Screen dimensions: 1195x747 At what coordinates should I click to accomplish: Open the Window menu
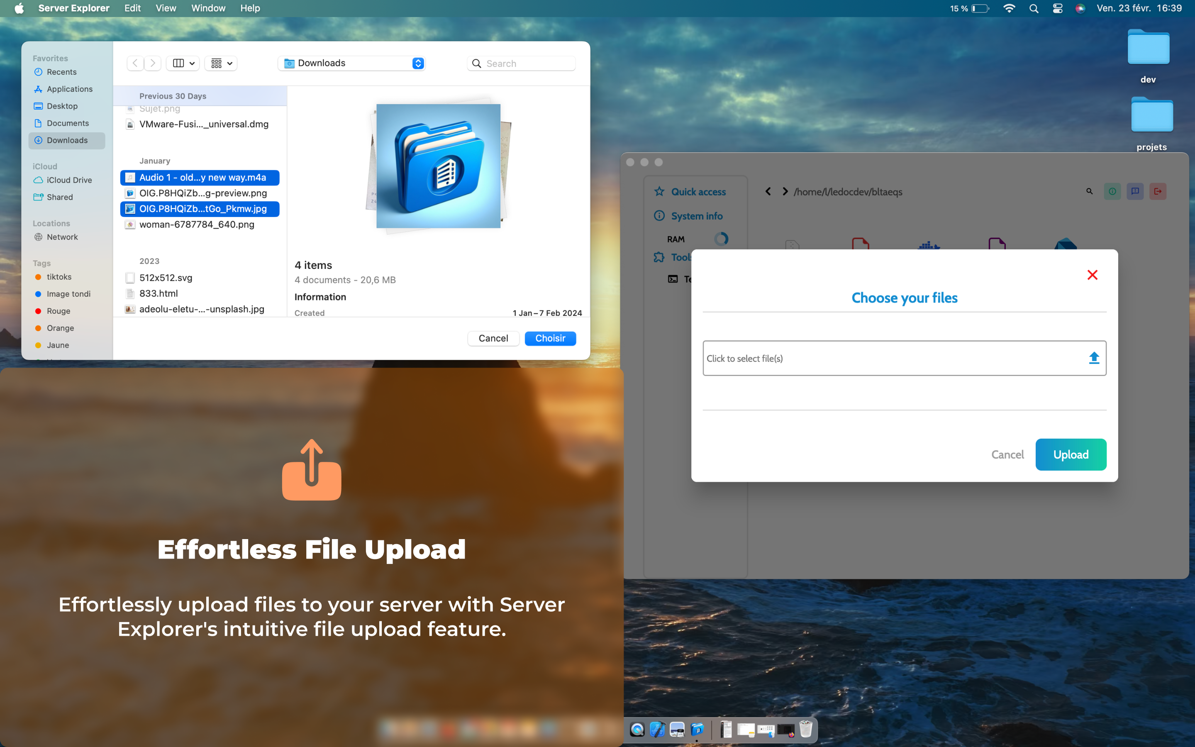[x=208, y=8]
